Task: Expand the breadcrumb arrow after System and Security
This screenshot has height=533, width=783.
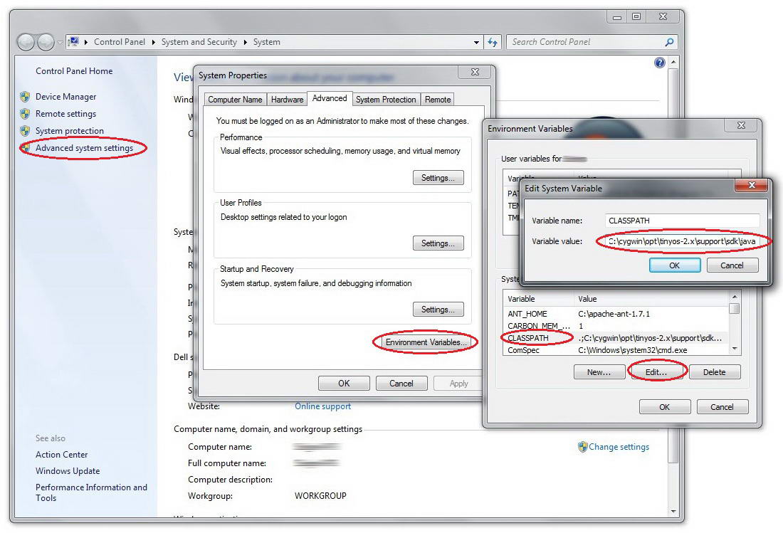Action: (x=245, y=43)
